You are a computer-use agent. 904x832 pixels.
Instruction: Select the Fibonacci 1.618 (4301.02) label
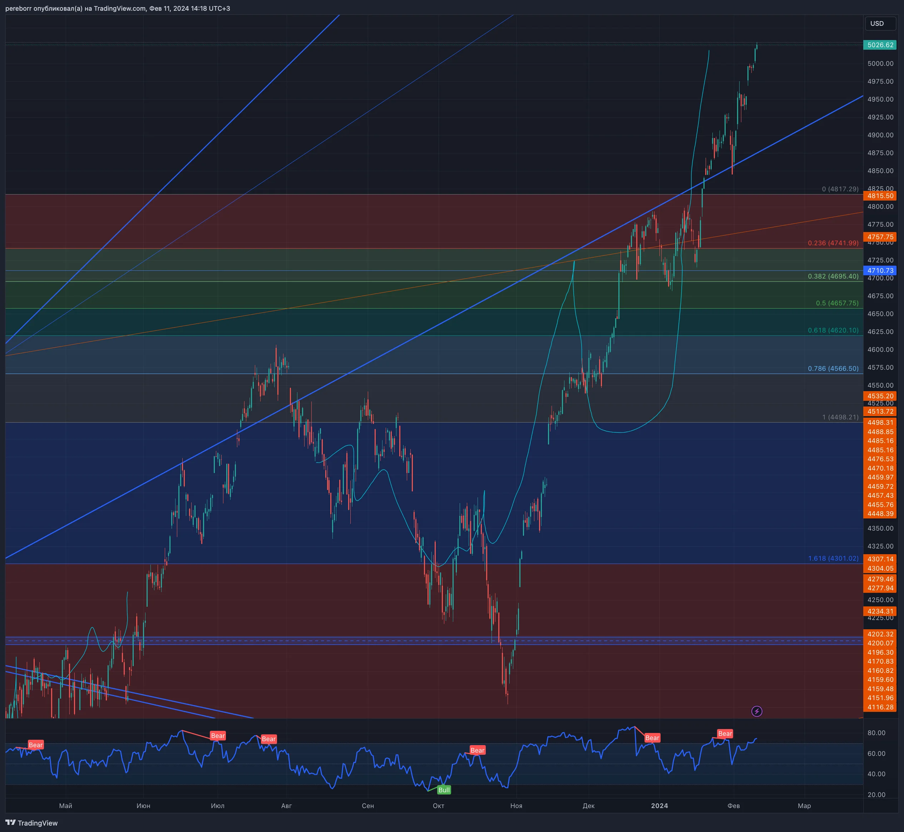click(x=833, y=558)
